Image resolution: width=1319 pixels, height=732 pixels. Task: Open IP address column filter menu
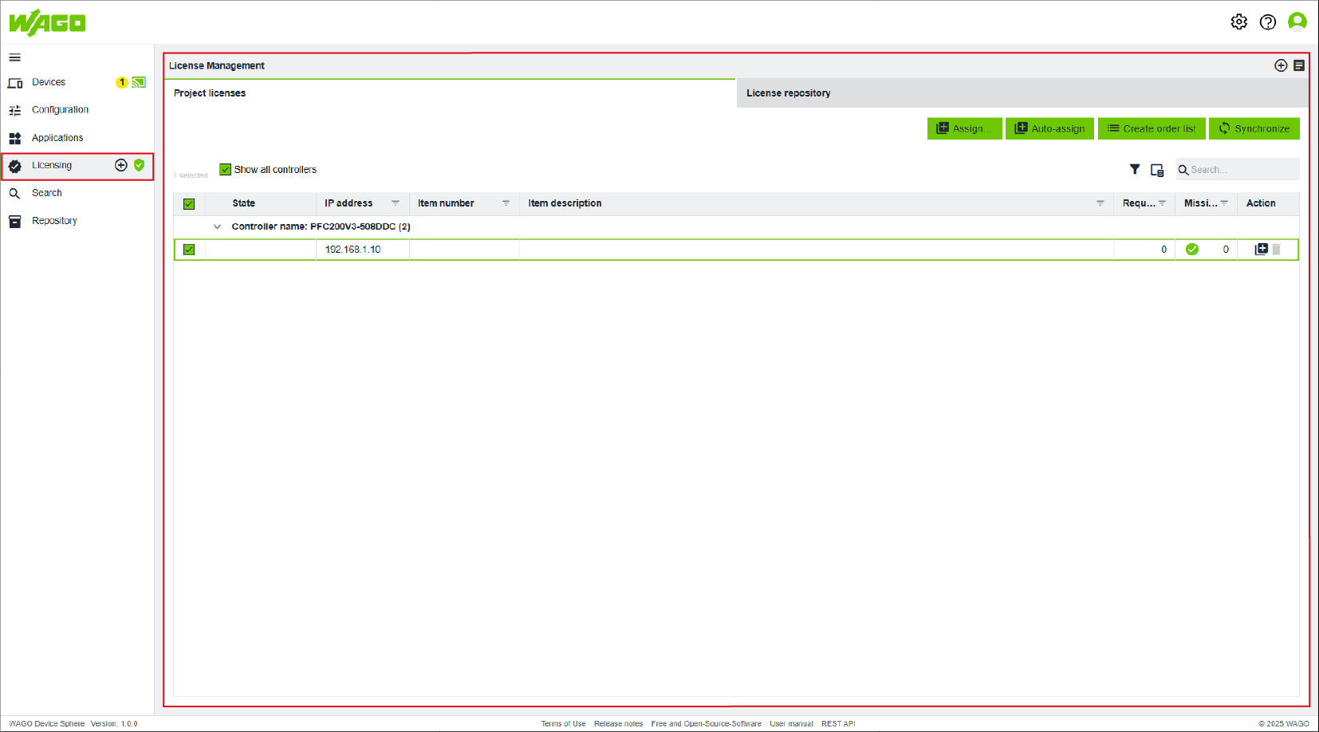click(396, 203)
